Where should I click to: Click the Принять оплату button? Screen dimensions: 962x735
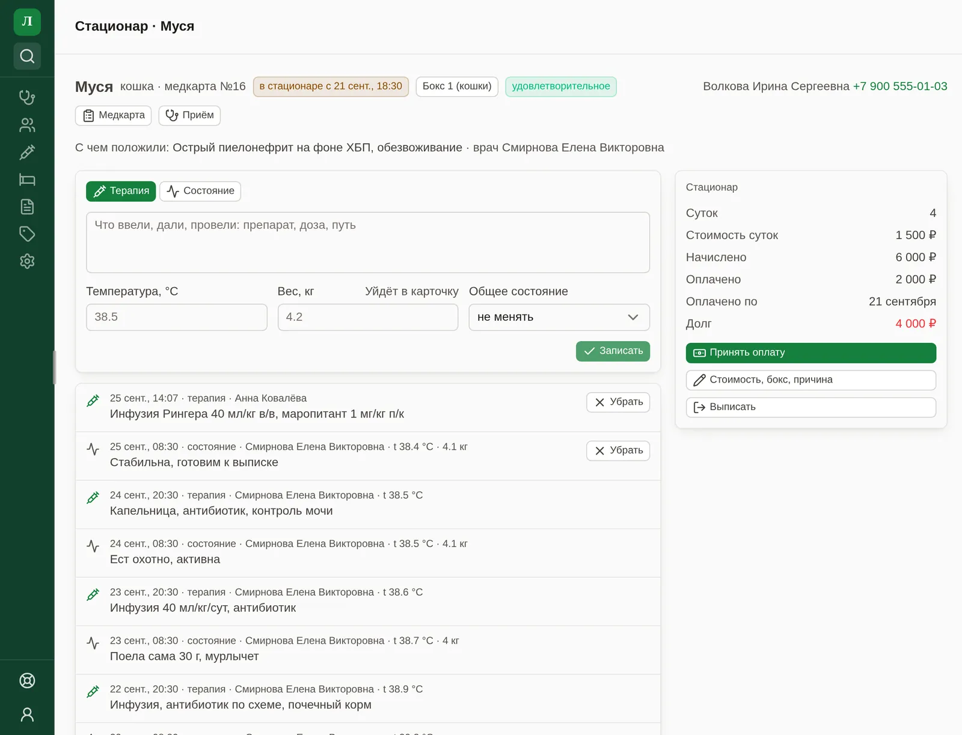click(810, 353)
